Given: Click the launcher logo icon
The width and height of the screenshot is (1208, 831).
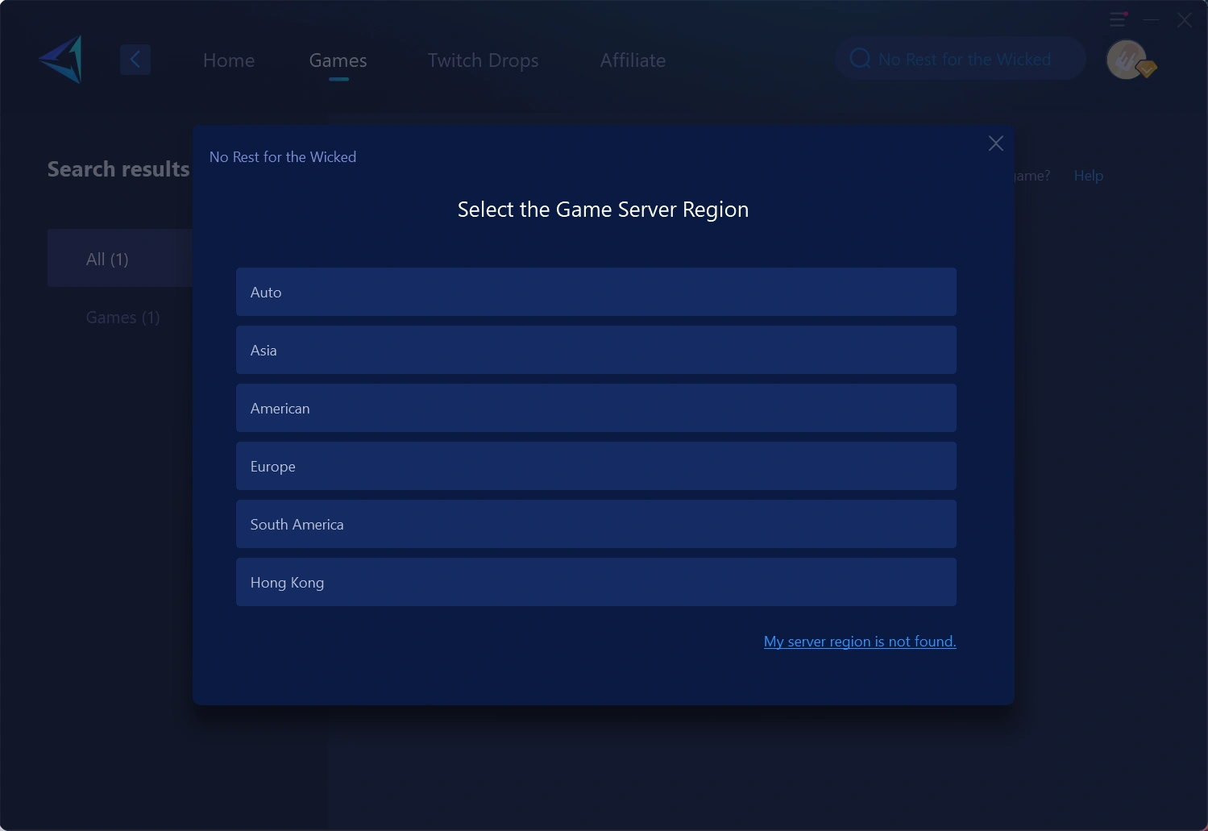Looking at the screenshot, I should [61, 59].
